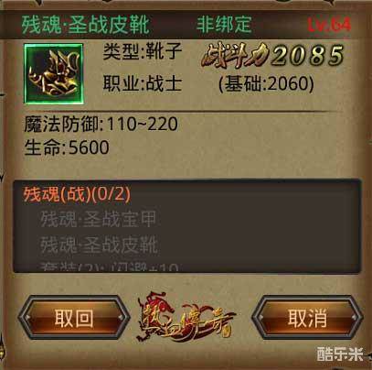Click the 生命:5600 health stat line
The image size is (372, 370).
coord(67,147)
